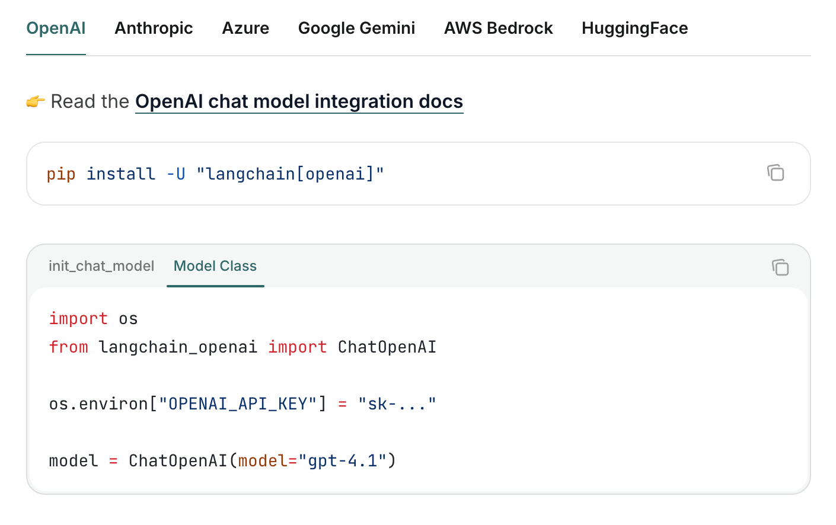
Task: Switch to the Anthropic provider tab
Action: 154,28
